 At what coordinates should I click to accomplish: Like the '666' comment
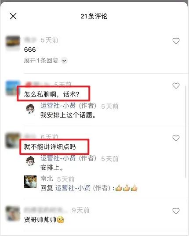(176, 41)
